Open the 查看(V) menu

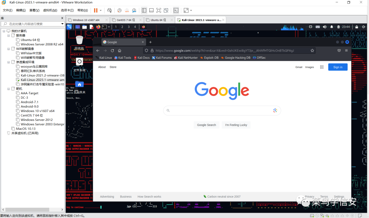[x=34, y=10]
